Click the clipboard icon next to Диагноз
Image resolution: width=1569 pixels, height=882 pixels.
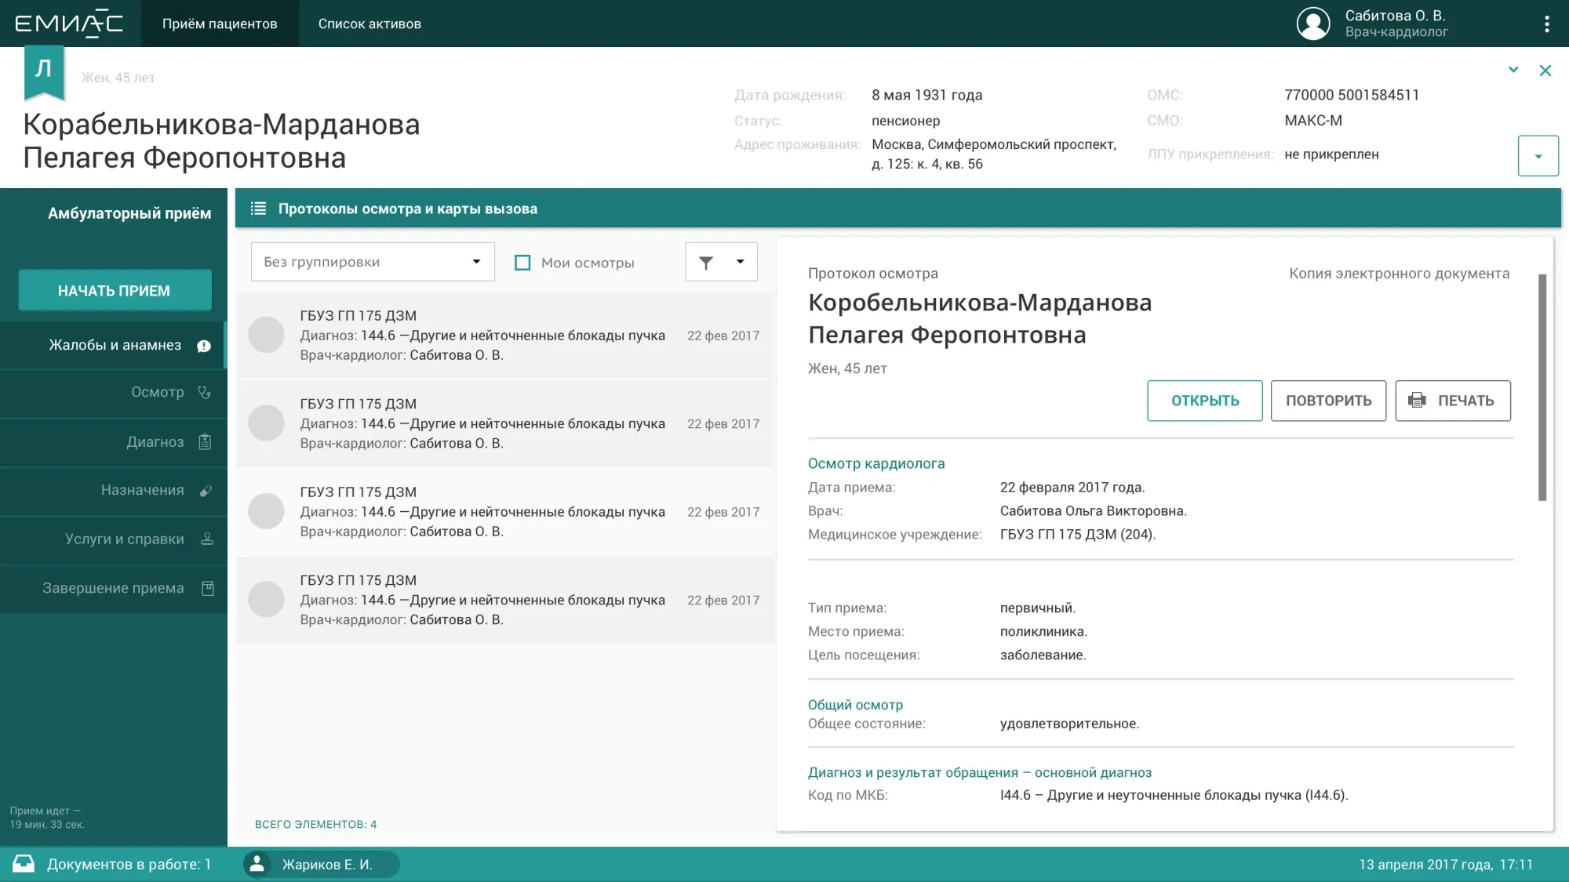(x=205, y=442)
